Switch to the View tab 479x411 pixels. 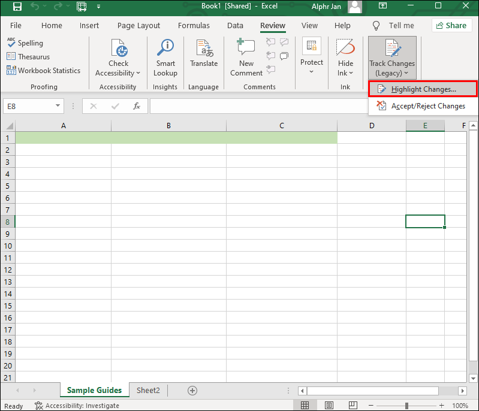(309, 25)
